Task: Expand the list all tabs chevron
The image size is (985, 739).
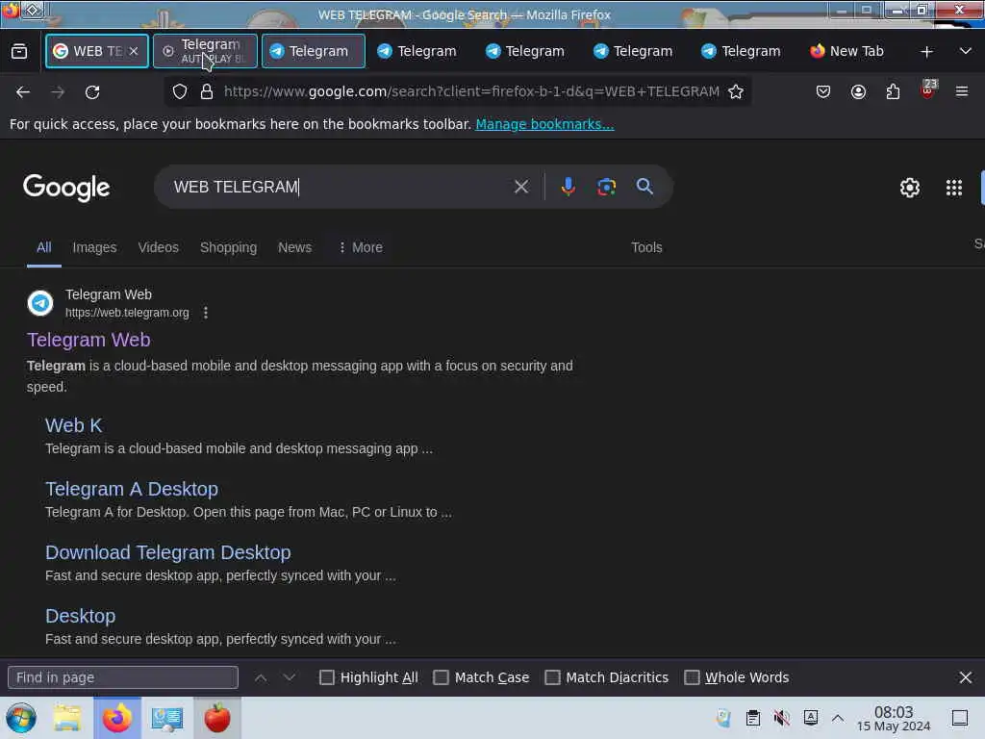Action: [x=966, y=51]
